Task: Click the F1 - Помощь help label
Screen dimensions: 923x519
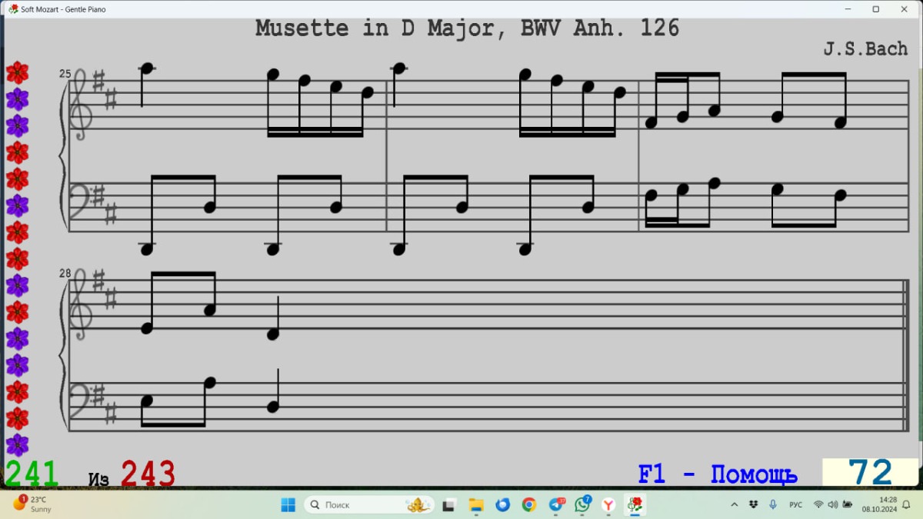Action: (718, 474)
